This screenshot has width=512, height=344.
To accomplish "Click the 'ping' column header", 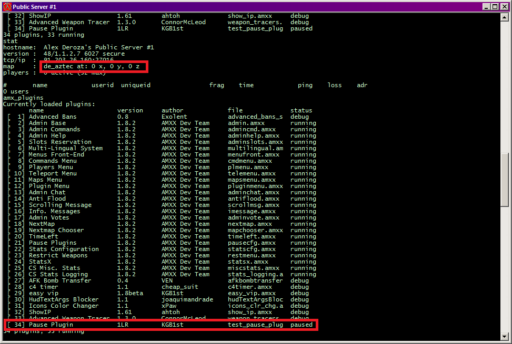I will 305,86.
